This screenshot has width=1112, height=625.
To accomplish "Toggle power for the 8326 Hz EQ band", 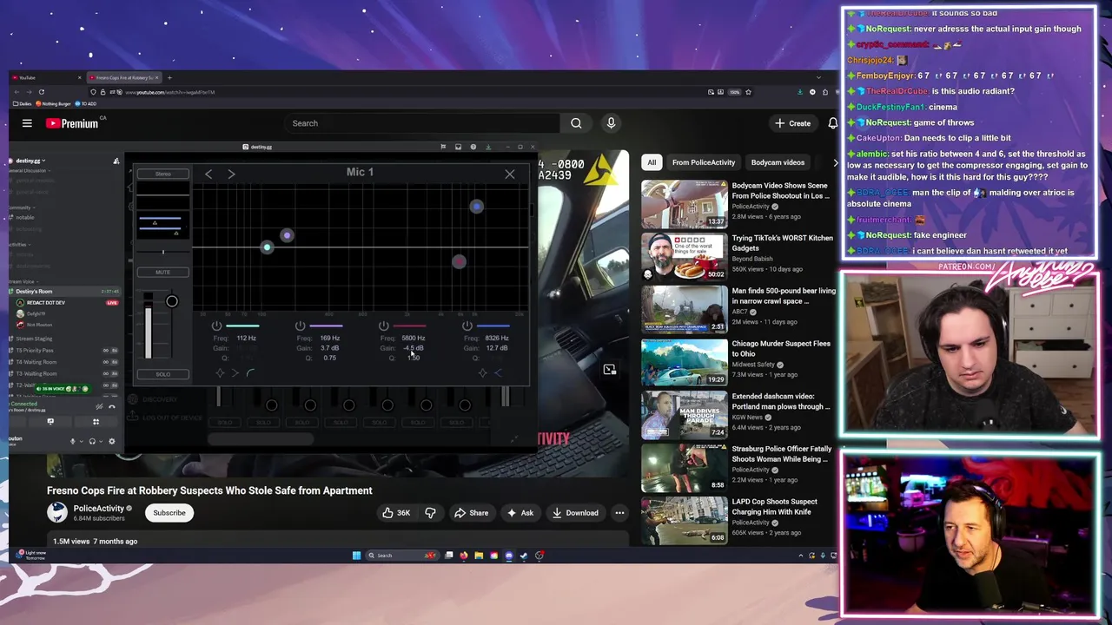I will pyautogui.click(x=467, y=326).
